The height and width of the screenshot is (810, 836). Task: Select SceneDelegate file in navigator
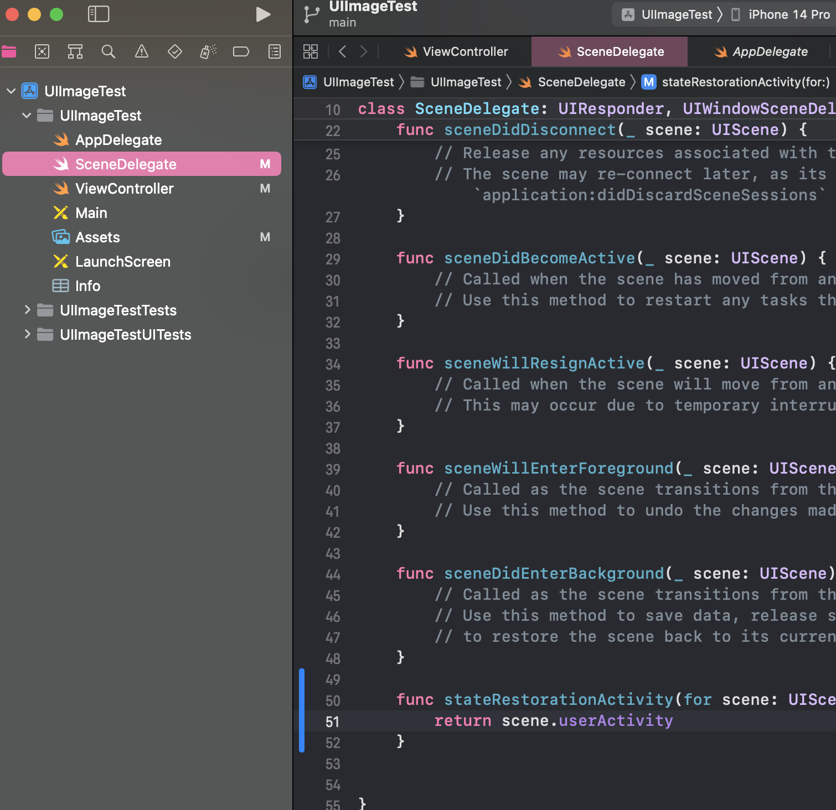pyautogui.click(x=142, y=164)
